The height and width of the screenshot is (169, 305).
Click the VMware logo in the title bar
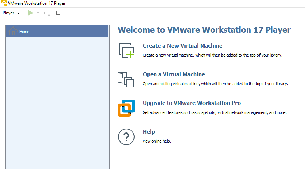(x=4, y=3)
